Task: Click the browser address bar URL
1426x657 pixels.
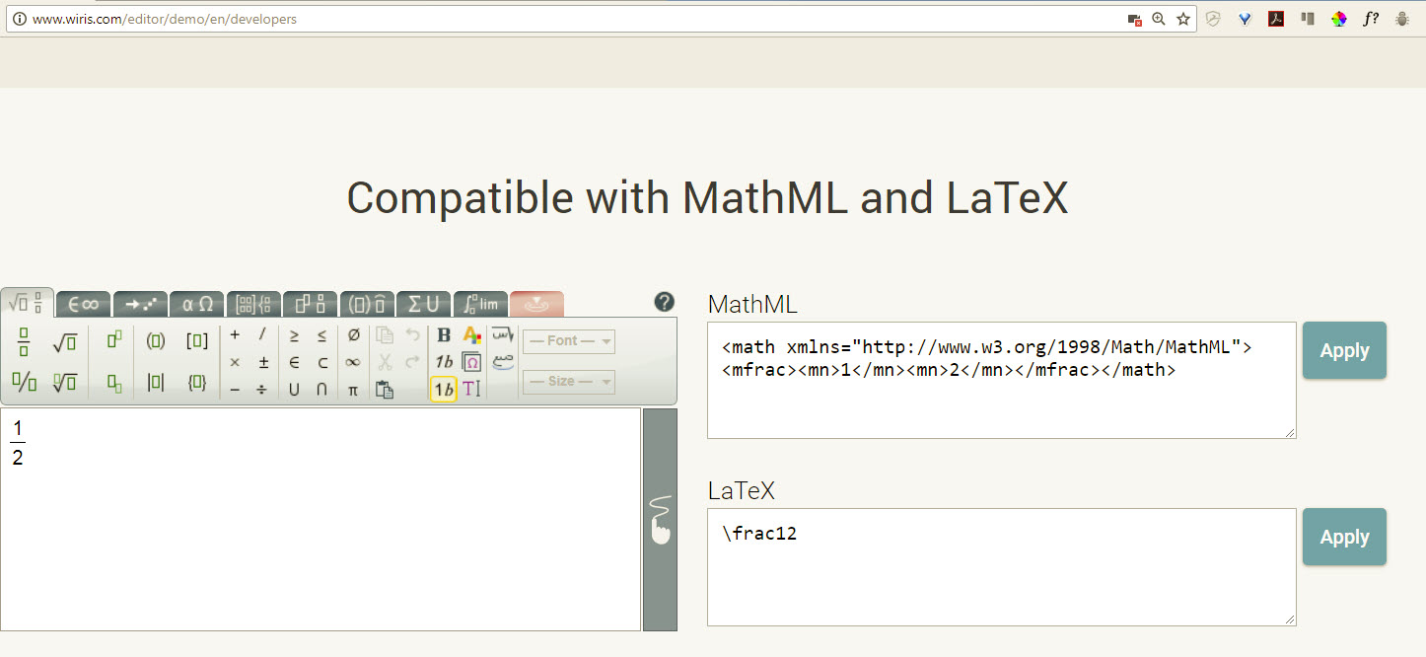Action: pos(165,19)
